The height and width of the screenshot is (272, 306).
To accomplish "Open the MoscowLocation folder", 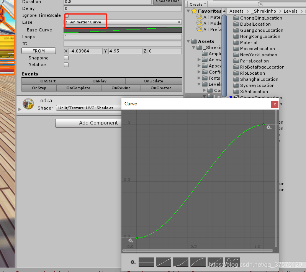I will 254,49.
